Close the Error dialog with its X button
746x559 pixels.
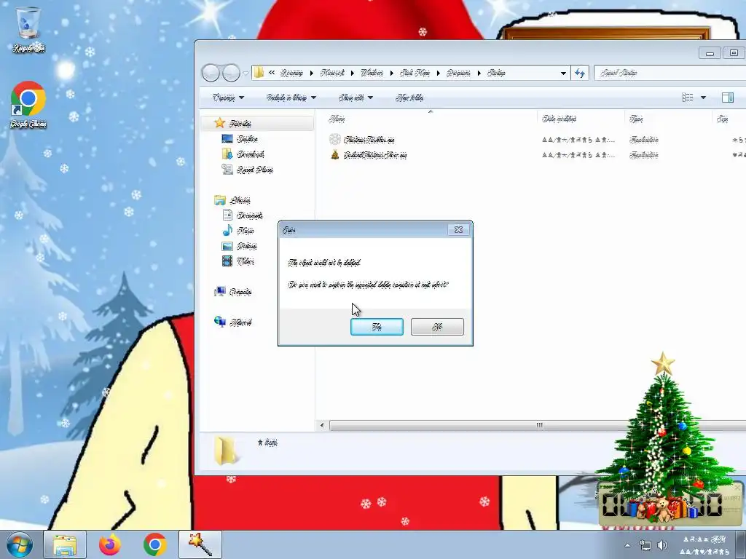point(459,229)
